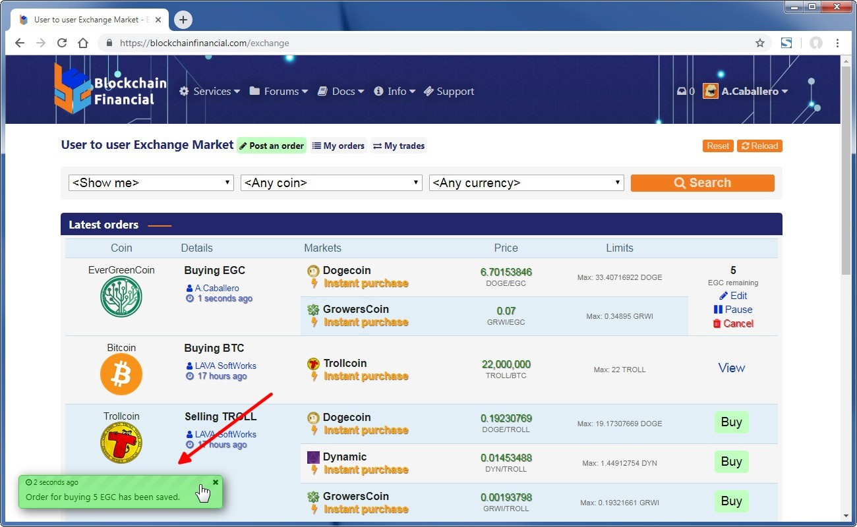Image resolution: width=857 pixels, height=527 pixels.
Task: Open the Any coin dropdown
Action: point(331,183)
